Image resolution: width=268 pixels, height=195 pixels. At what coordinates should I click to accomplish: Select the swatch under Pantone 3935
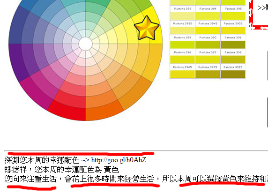tap(183, 30)
